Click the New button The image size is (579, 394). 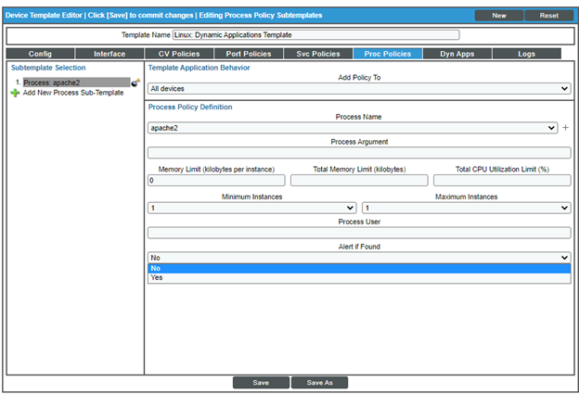pos(499,16)
